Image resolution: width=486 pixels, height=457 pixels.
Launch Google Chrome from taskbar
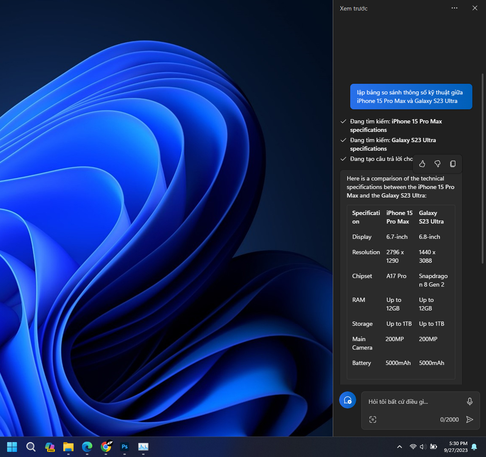coord(106,447)
